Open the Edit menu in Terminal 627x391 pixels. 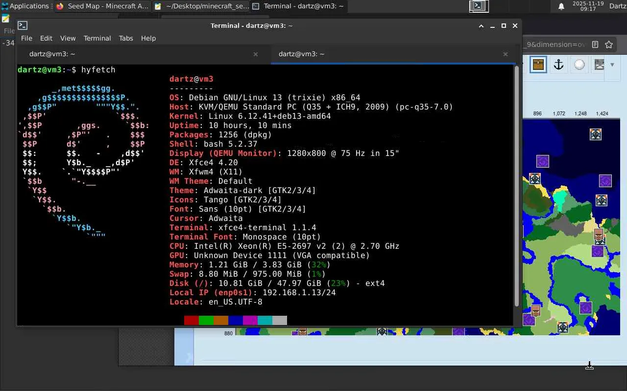point(46,38)
